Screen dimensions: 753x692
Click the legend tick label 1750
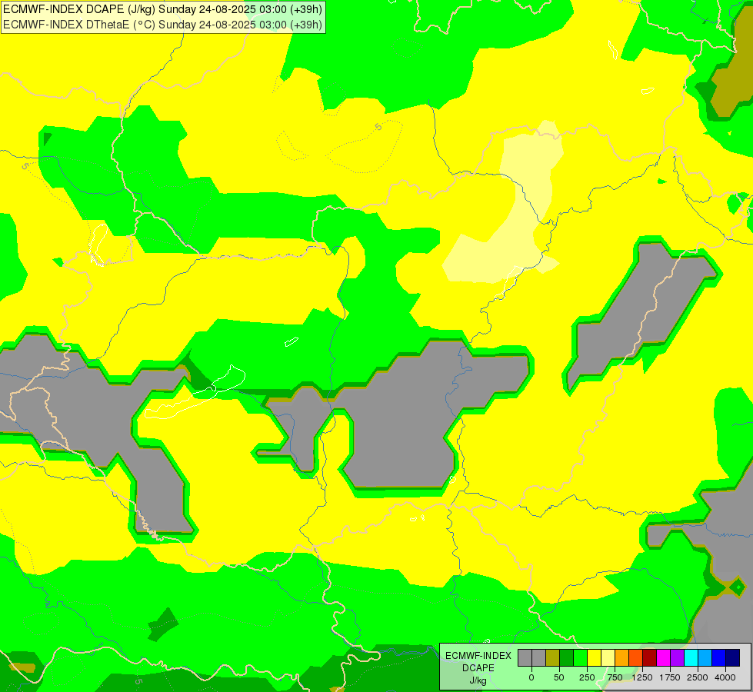pyautogui.click(x=670, y=677)
